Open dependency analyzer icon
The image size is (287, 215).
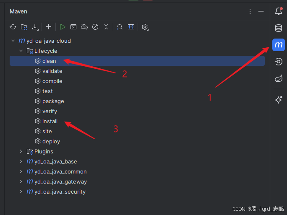[x=120, y=27]
